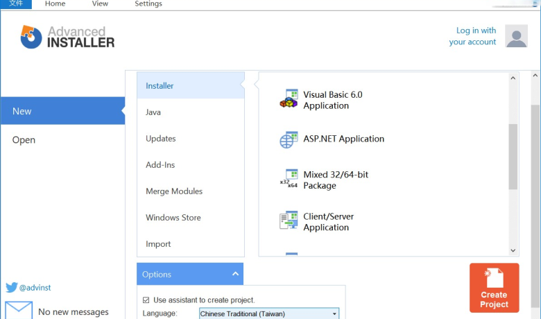Screen dimensions: 541x319
Task: Click the outer page scrollbar thumb
Action: 535,206
